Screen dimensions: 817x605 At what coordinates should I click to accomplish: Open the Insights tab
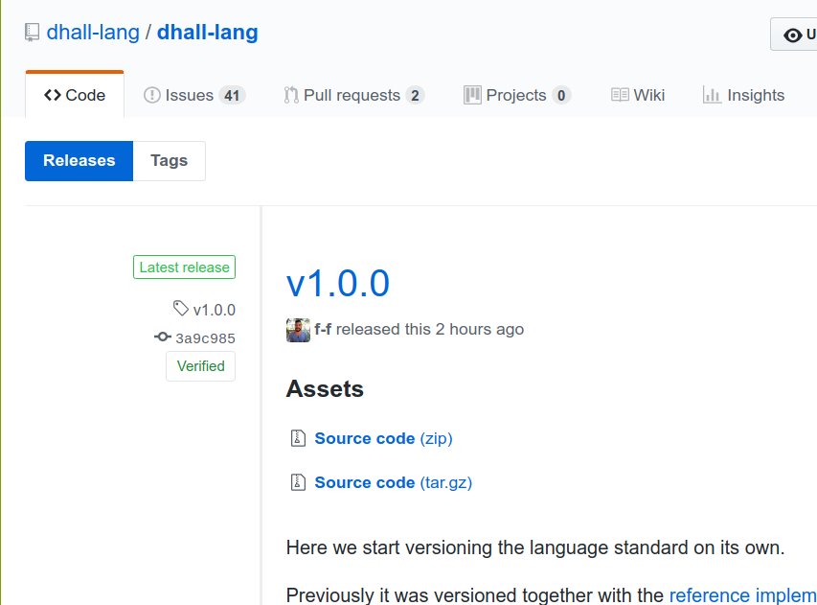[x=743, y=95]
